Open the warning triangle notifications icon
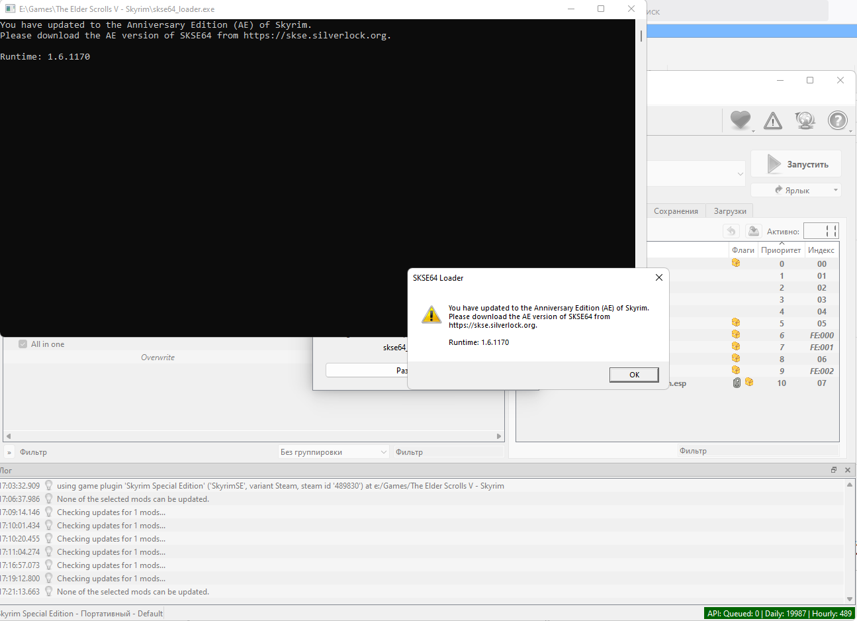This screenshot has width=857, height=621. [x=773, y=120]
